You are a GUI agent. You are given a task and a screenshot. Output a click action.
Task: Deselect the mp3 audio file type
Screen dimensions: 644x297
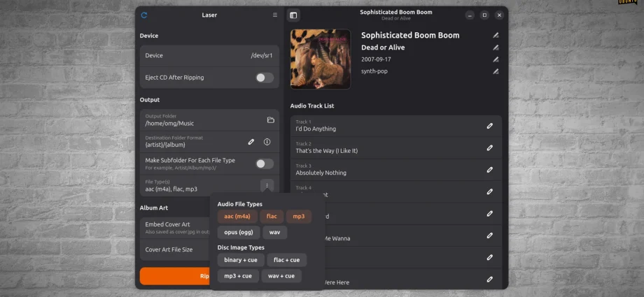point(299,216)
